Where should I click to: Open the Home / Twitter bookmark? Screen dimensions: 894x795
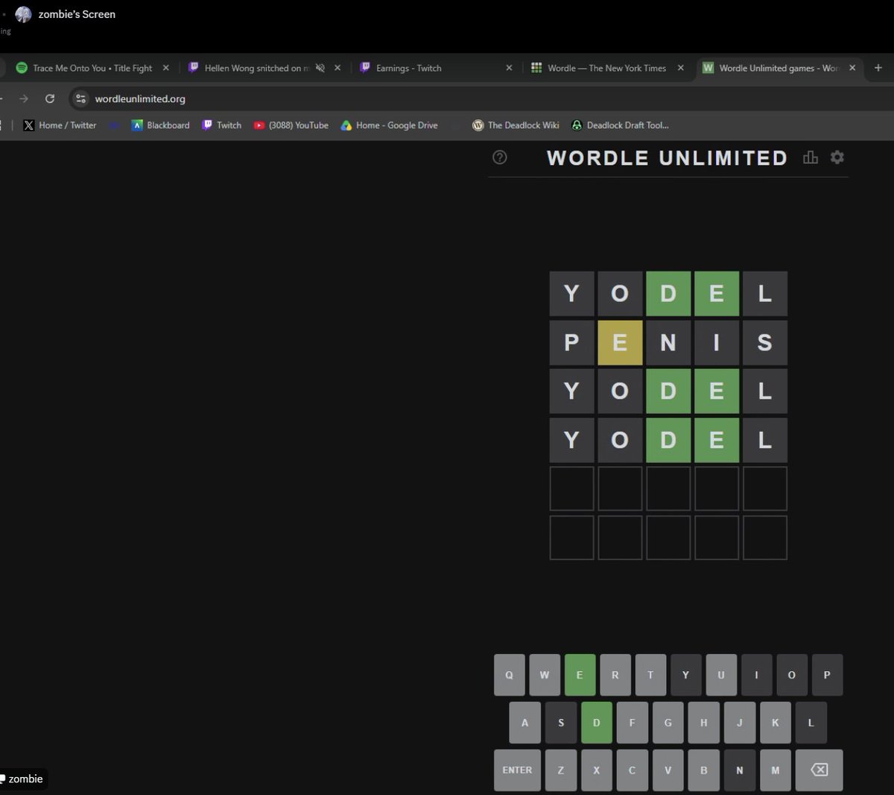(60, 125)
